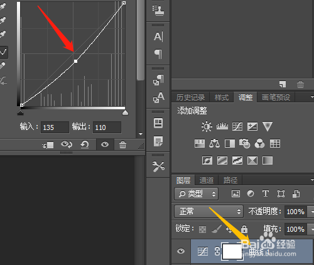Switch to 画笔预设 tab

(276, 97)
